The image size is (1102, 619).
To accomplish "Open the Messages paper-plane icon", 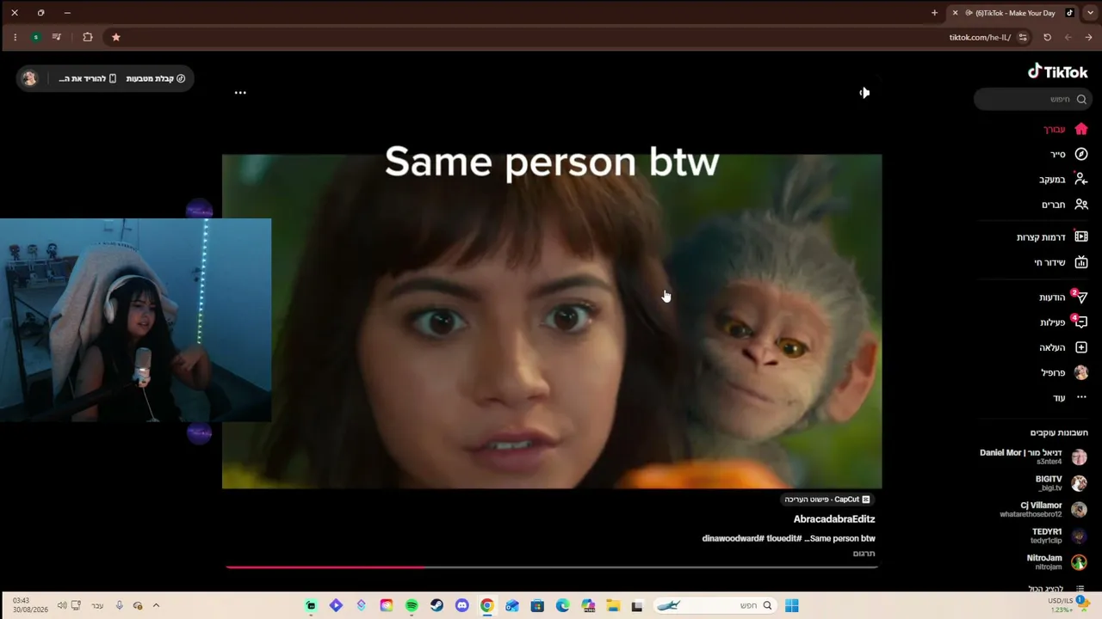I will [1081, 297].
